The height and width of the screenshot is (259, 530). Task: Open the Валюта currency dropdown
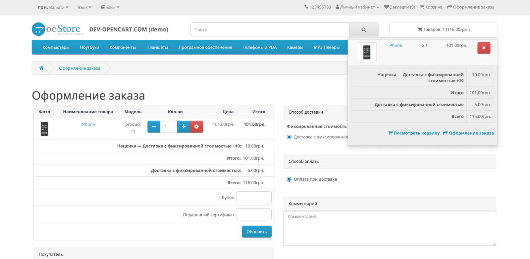(x=53, y=7)
